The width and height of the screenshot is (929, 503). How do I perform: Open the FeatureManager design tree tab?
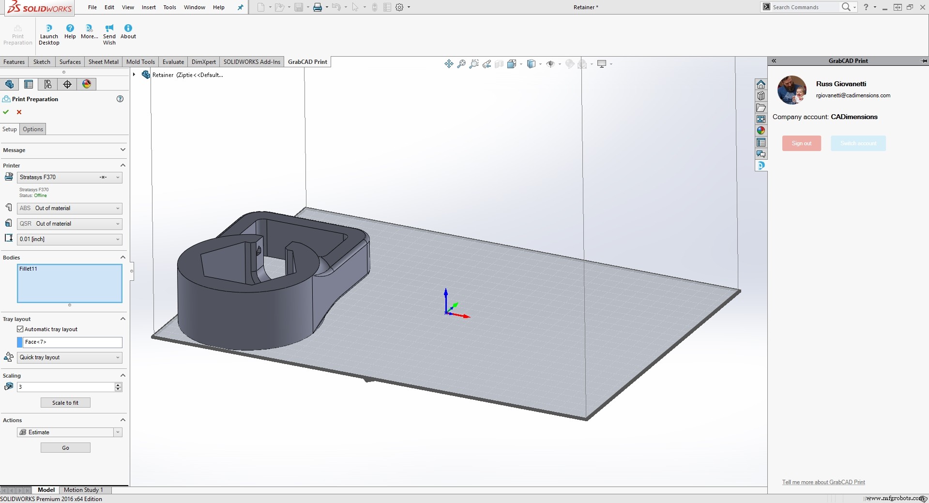pos(10,84)
